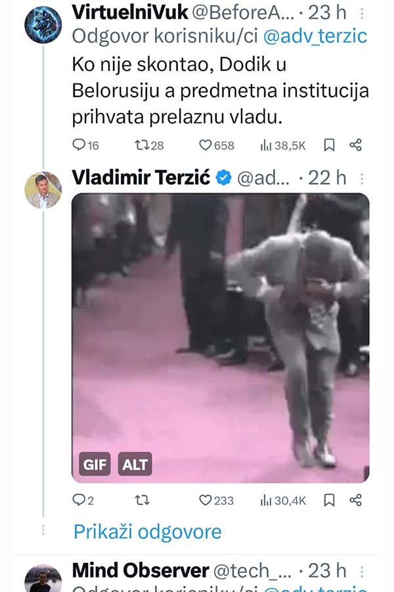View the 30,4K views analytics

pos(283,501)
